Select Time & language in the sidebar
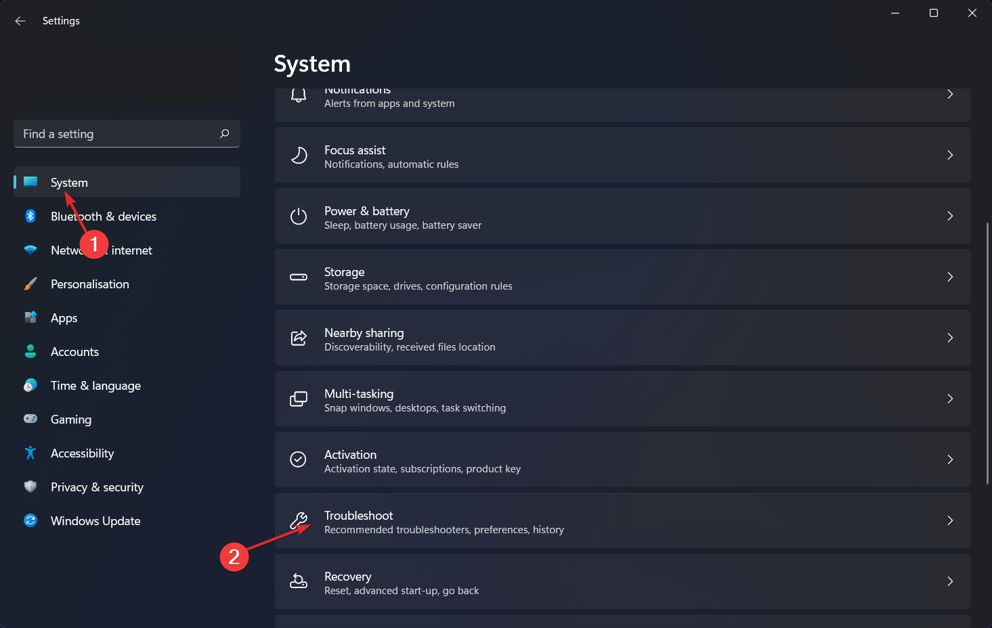The width and height of the screenshot is (992, 628). point(127,385)
